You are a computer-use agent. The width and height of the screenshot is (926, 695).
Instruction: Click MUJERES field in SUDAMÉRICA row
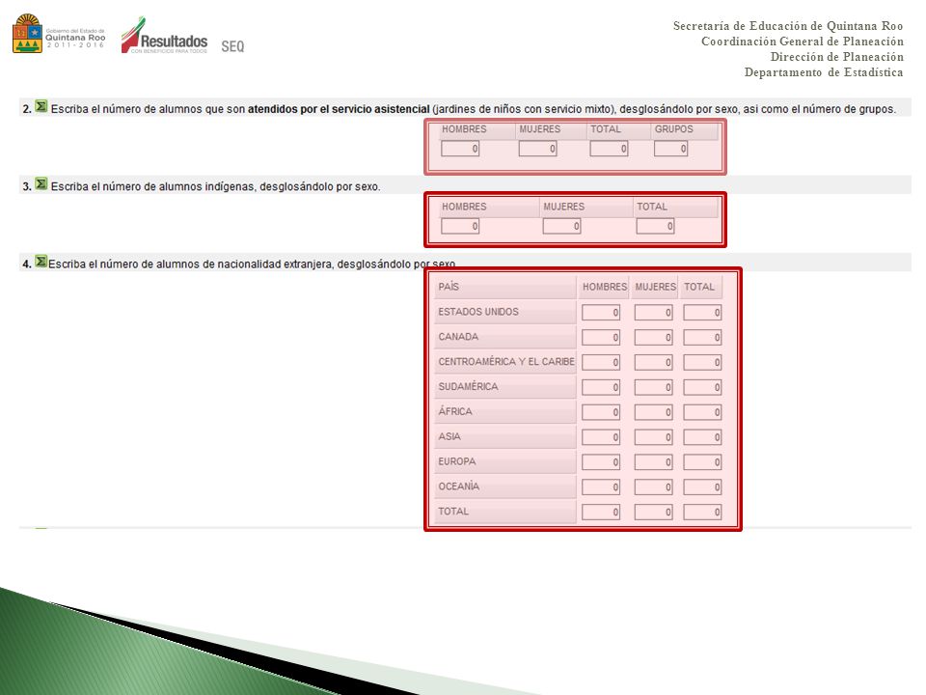tap(653, 387)
